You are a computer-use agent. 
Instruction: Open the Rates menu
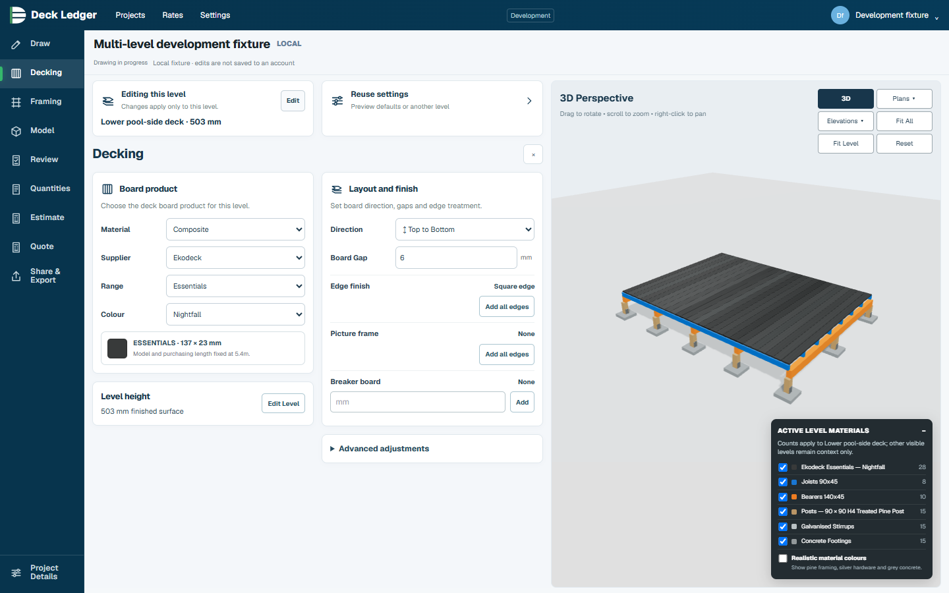173,15
